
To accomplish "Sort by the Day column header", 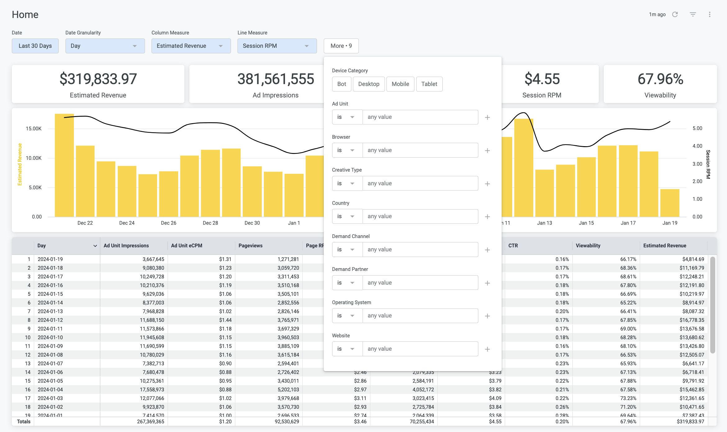I will [x=67, y=246].
